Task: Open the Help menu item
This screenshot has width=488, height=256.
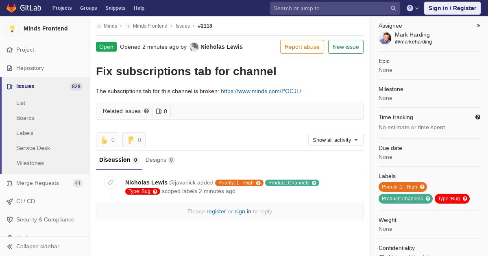Action: tap(139, 8)
